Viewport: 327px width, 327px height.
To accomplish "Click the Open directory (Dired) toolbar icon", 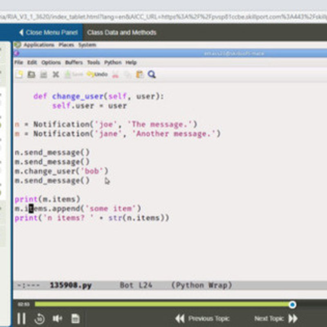I will [44, 74].
